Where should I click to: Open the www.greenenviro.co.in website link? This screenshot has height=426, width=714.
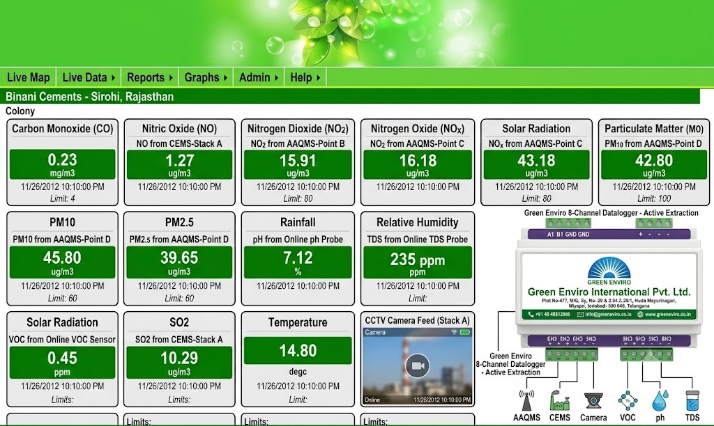click(668, 314)
